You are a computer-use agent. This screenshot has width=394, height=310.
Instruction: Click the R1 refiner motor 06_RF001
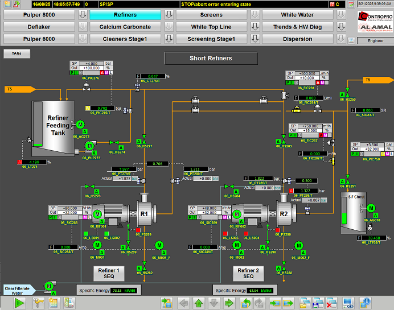coord(97,214)
